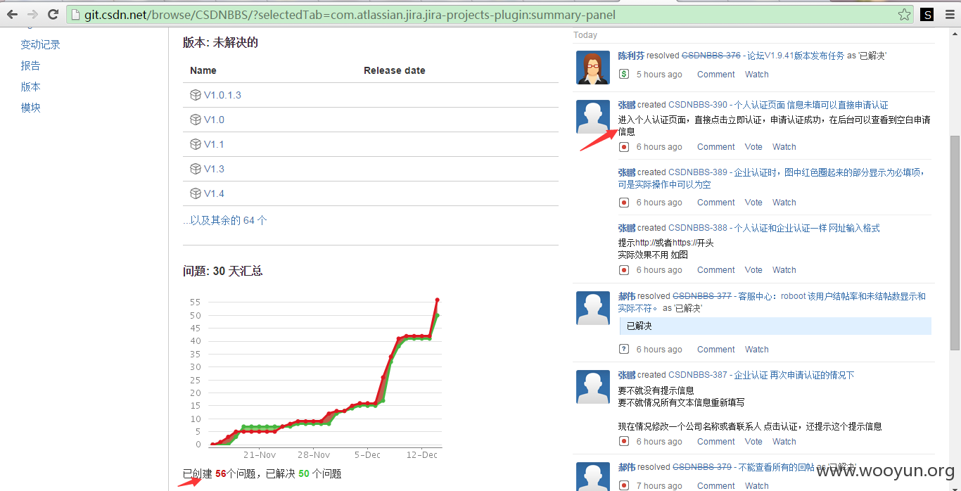Comment on CSDNBBS-376 activity

tap(715, 75)
